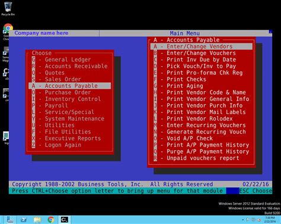This screenshot has width=281, height=224.
Task: Launch PowerShell from the taskbar
Action: pyautogui.click(x=24, y=219)
